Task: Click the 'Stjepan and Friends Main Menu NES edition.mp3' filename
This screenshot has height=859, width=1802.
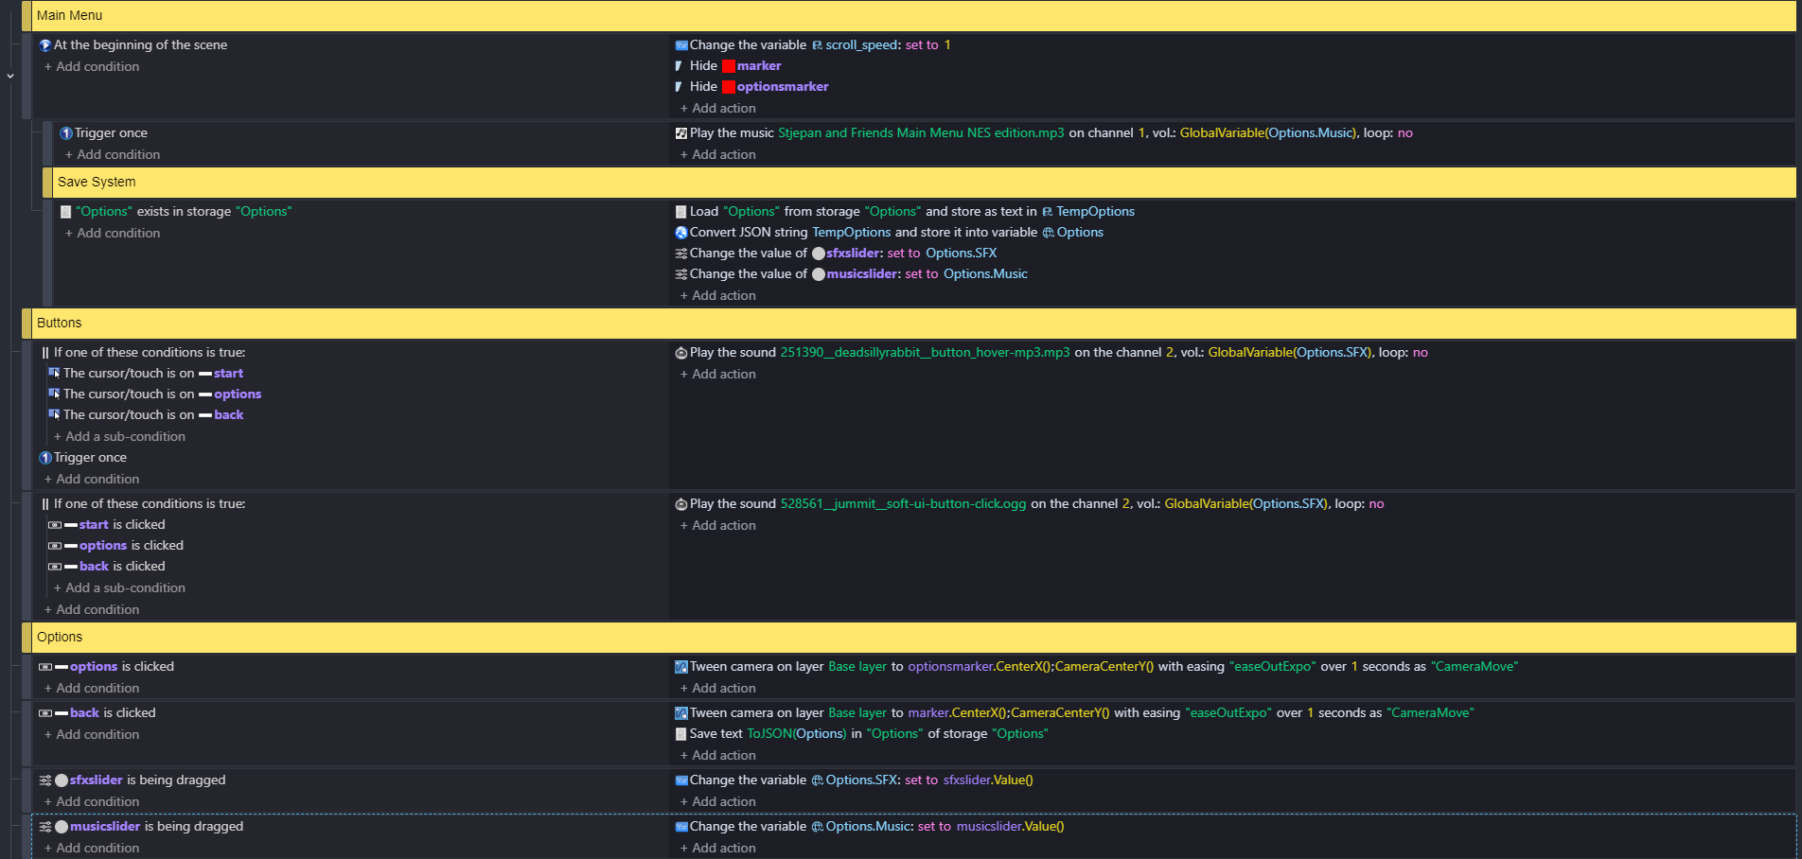Action: pyautogui.click(x=921, y=133)
